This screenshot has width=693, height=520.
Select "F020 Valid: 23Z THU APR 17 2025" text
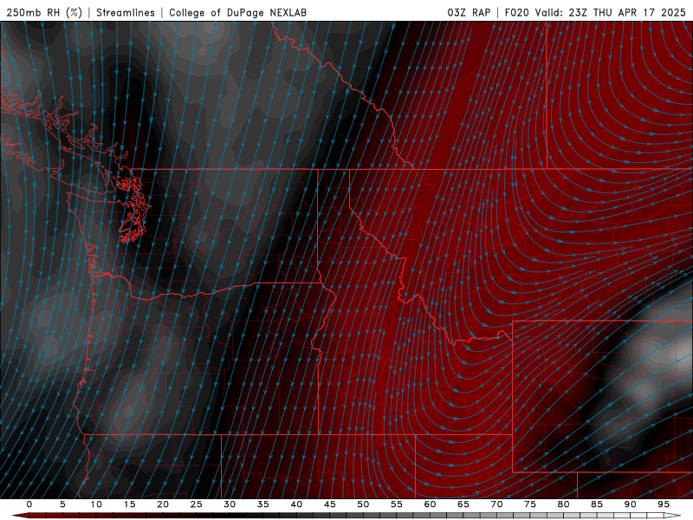[595, 12]
